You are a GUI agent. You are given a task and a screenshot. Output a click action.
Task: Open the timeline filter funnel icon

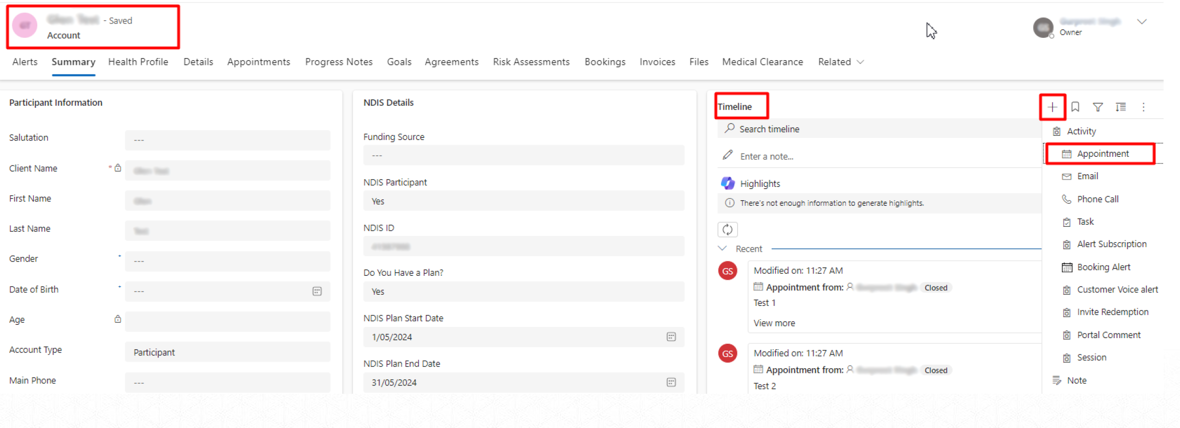(1098, 107)
